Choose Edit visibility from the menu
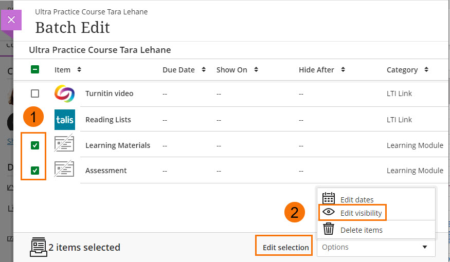The height and width of the screenshot is (262, 450). (x=361, y=213)
